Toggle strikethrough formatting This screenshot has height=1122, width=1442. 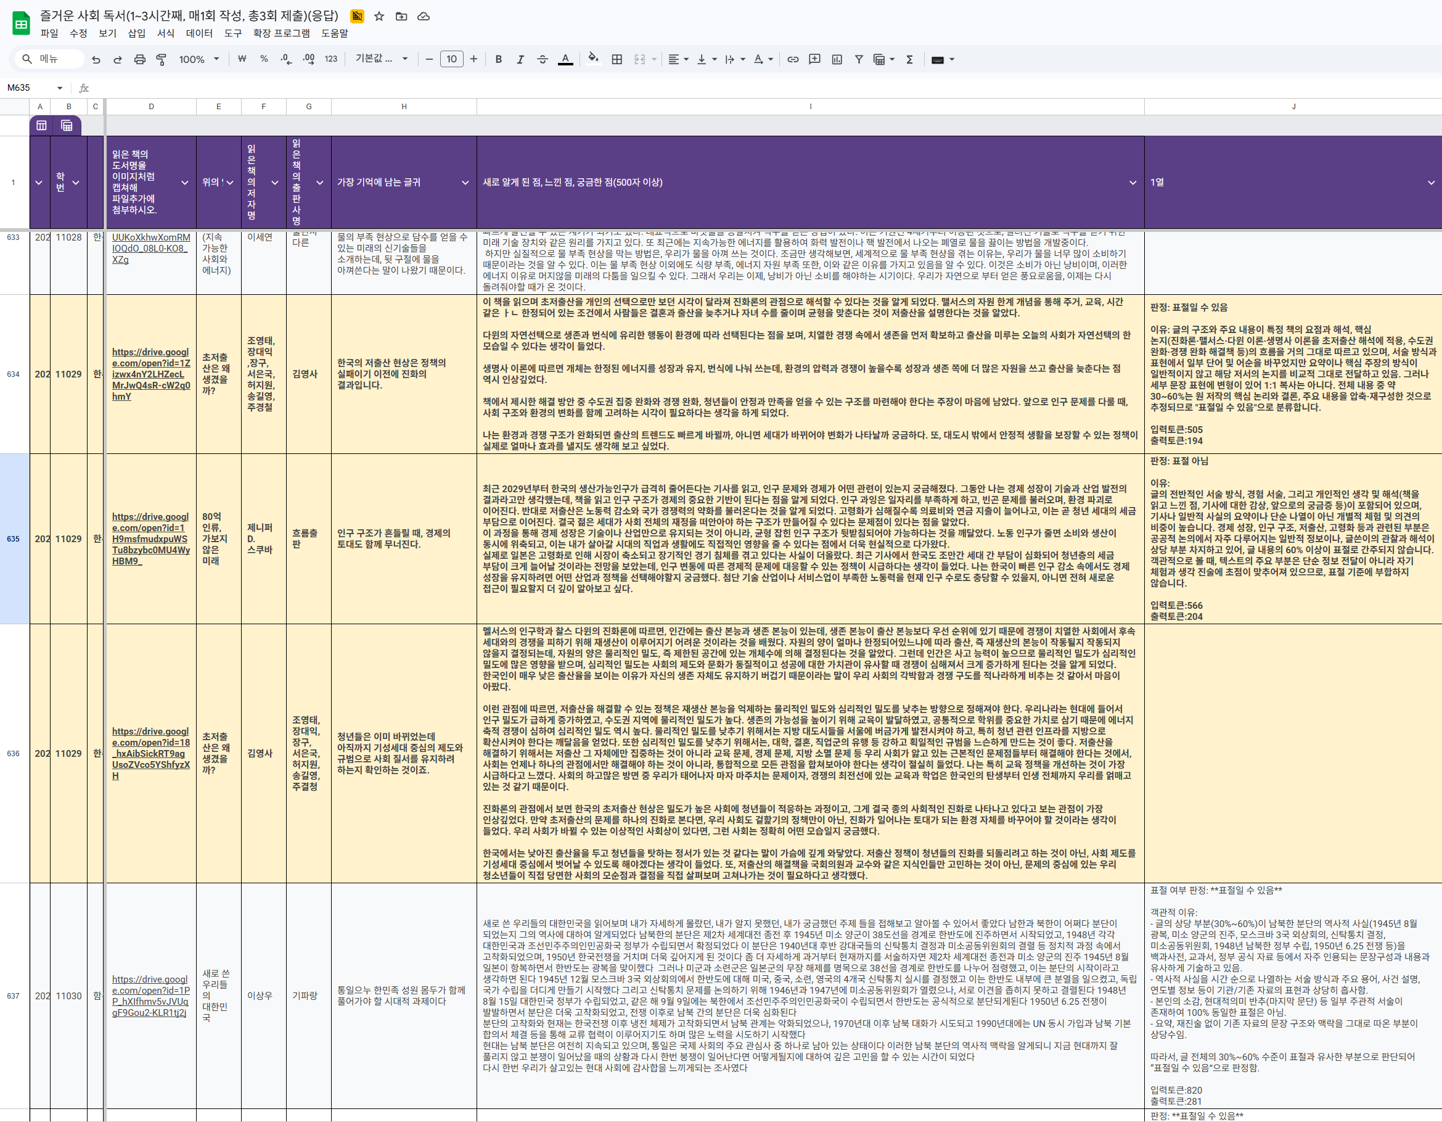pyautogui.click(x=542, y=59)
